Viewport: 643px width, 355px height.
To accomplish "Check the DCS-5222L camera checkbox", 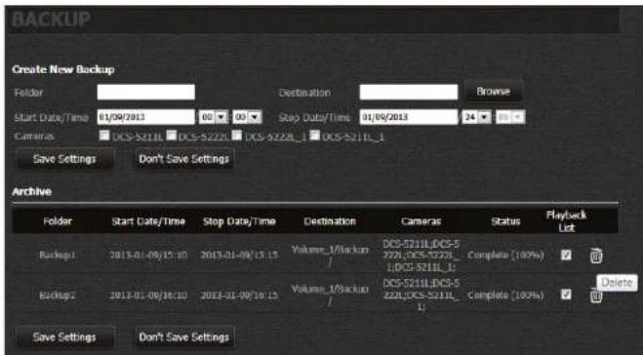I will click(171, 136).
